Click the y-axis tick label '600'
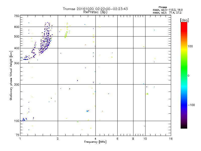The height and width of the screenshot is (151, 201). pyautogui.click(x=17, y=27)
